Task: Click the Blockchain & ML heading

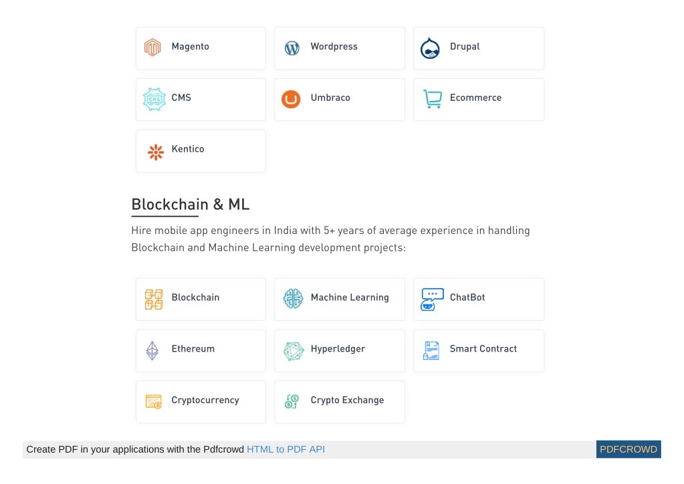Action: pos(191,205)
